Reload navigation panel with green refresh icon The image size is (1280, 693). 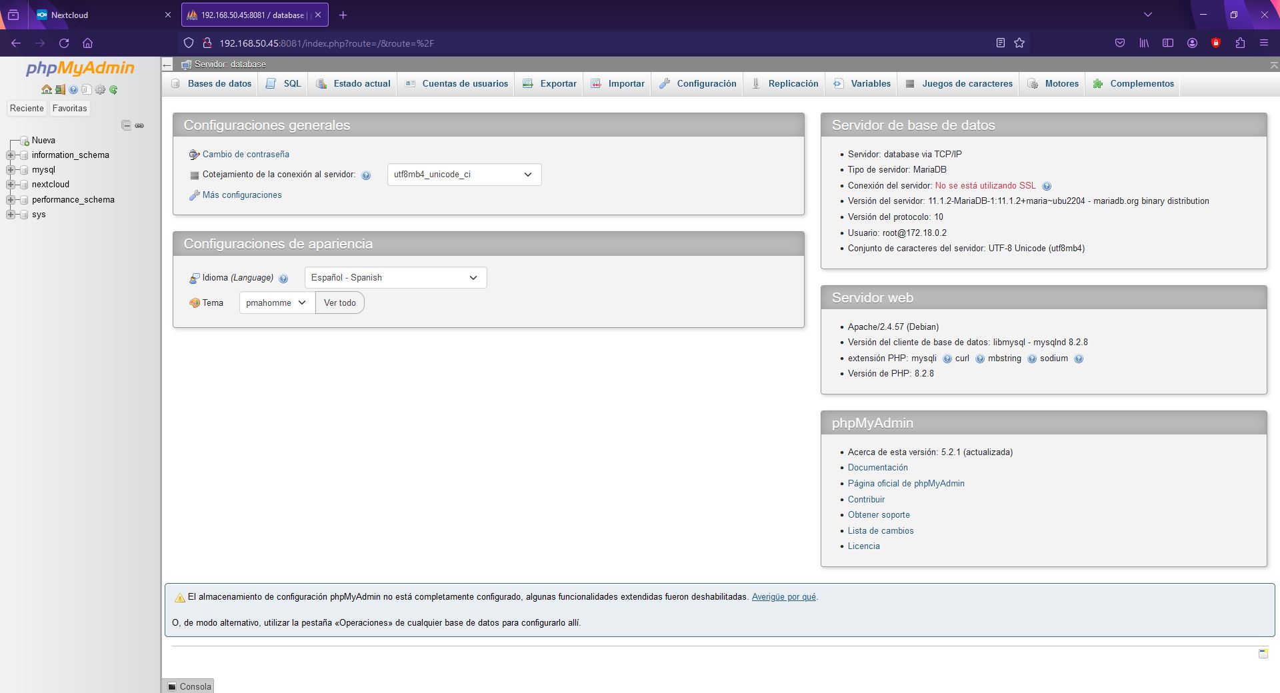click(x=113, y=89)
